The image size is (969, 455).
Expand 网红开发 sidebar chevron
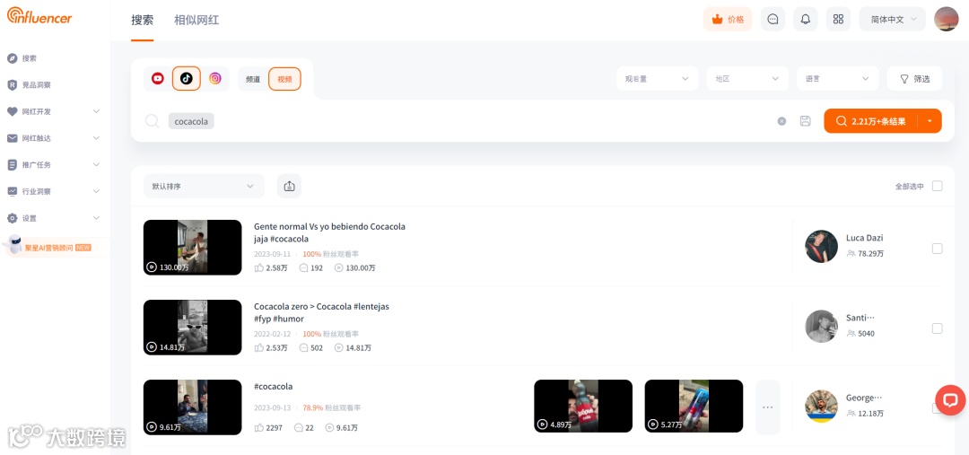pyautogui.click(x=96, y=111)
